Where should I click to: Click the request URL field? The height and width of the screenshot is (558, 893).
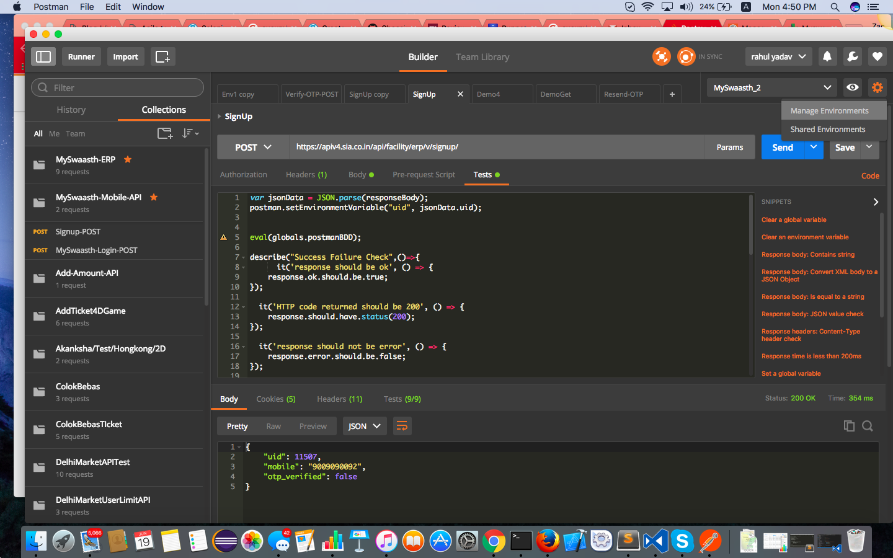pyautogui.click(x=497, y=147)
